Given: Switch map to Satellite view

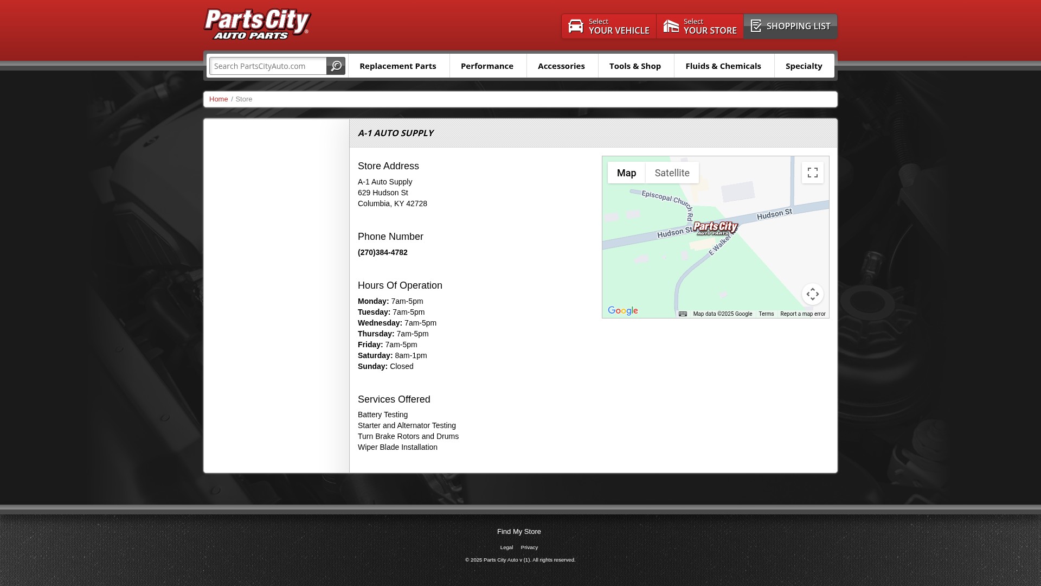Looking at the screenshot, I should point(672,173).
